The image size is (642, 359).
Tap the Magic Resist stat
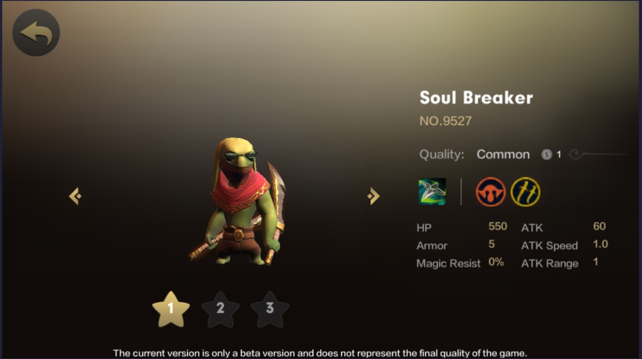coord(460,263)
